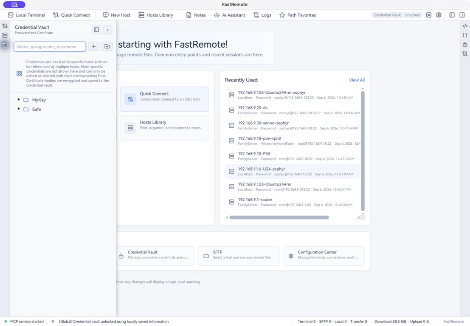The image size is (470, 326).
Task: Click the lock vault icon beside the Unlocked badge
Action: (429, 15)
